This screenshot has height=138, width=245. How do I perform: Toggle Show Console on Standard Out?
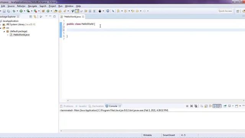pyautogui.click(x=215, y=106)
